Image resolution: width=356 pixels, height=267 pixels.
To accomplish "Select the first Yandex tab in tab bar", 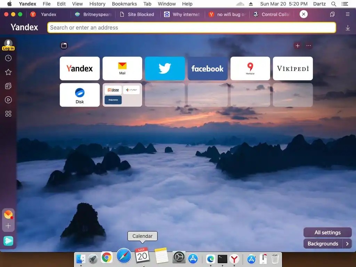I will (49, 14).
